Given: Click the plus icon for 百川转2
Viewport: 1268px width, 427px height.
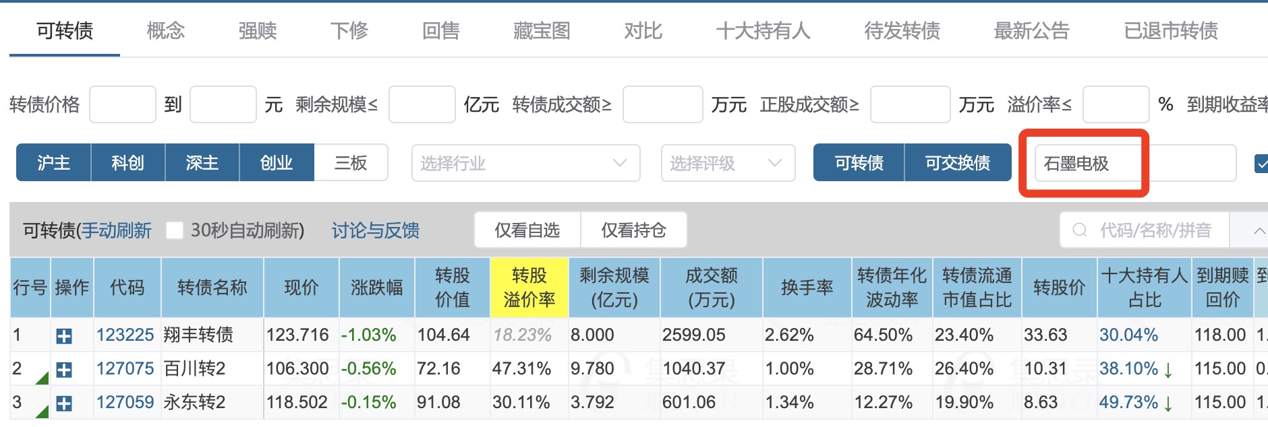Looking at the screenshot, I should point(64,370).
